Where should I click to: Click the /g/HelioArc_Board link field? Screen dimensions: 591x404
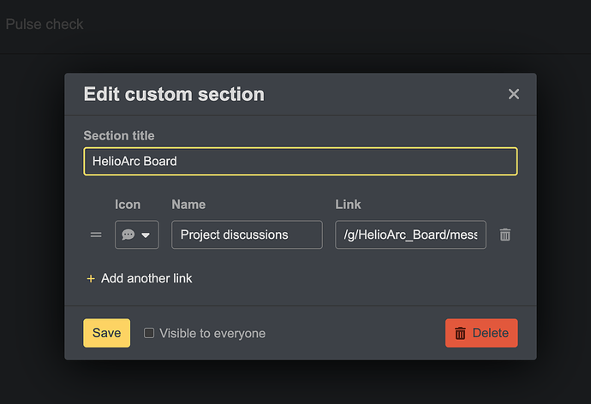410,235
